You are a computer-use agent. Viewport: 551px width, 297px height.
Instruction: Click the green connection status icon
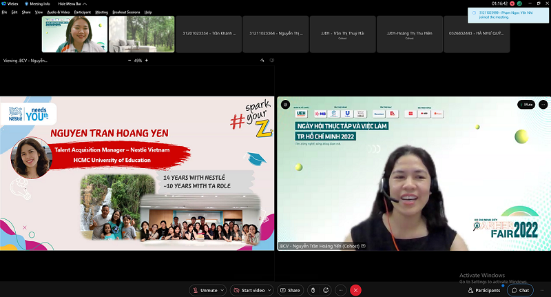pyautogui.click(x=519, y=3)
